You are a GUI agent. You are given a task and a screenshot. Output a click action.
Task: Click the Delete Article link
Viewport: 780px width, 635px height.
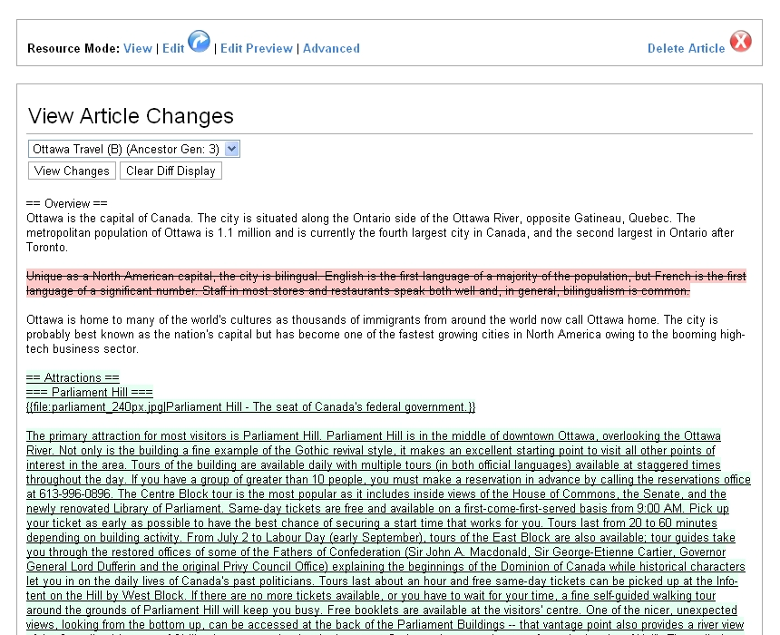686,48
